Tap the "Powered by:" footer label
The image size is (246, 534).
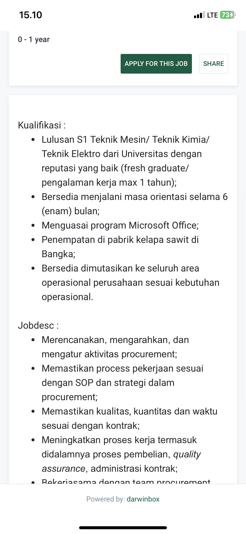point(105,499)
